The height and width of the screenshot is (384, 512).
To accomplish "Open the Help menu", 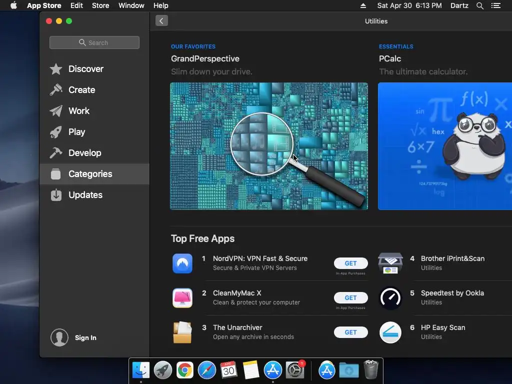I will coord(161,5).
